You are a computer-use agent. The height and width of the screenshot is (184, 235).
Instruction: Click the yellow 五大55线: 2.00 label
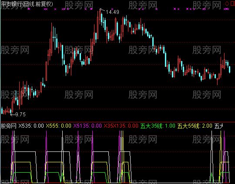[x=195, y=126]
